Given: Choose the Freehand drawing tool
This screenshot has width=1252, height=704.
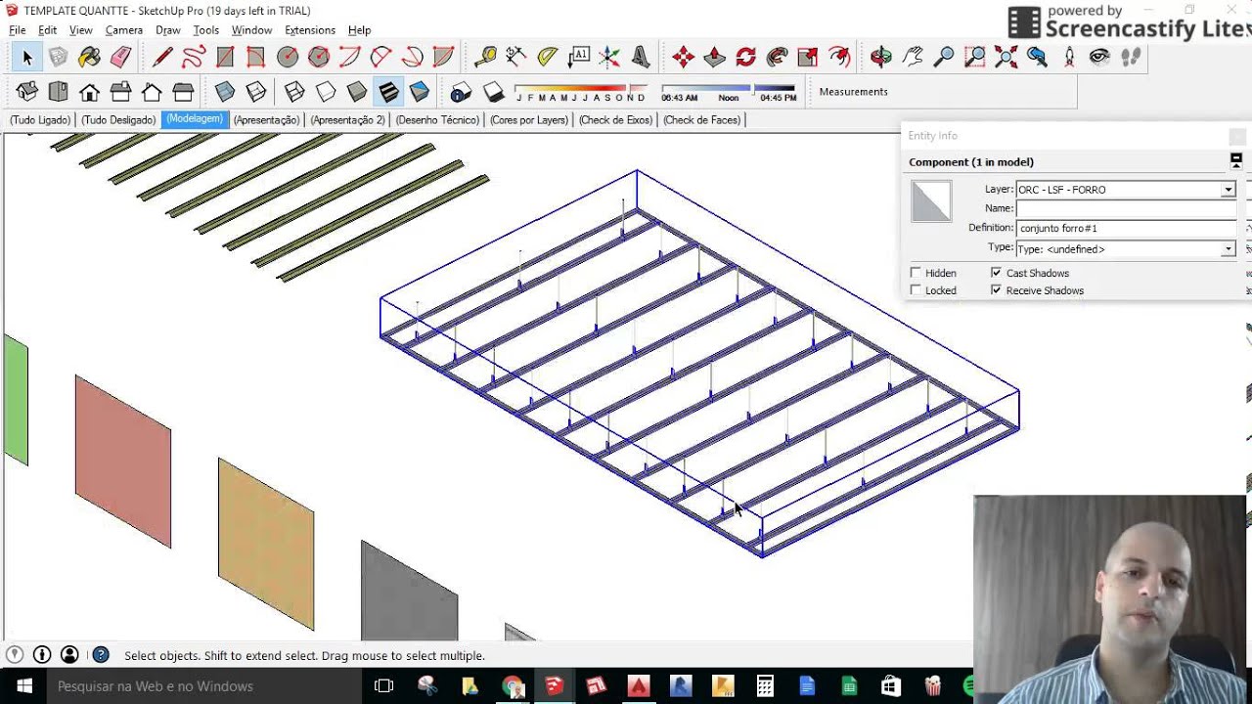Looking at the screenshot, I should pos(194,58).
